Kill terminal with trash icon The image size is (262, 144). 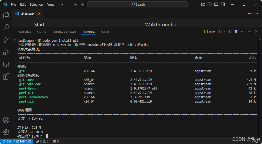click(x=236, y=31)
